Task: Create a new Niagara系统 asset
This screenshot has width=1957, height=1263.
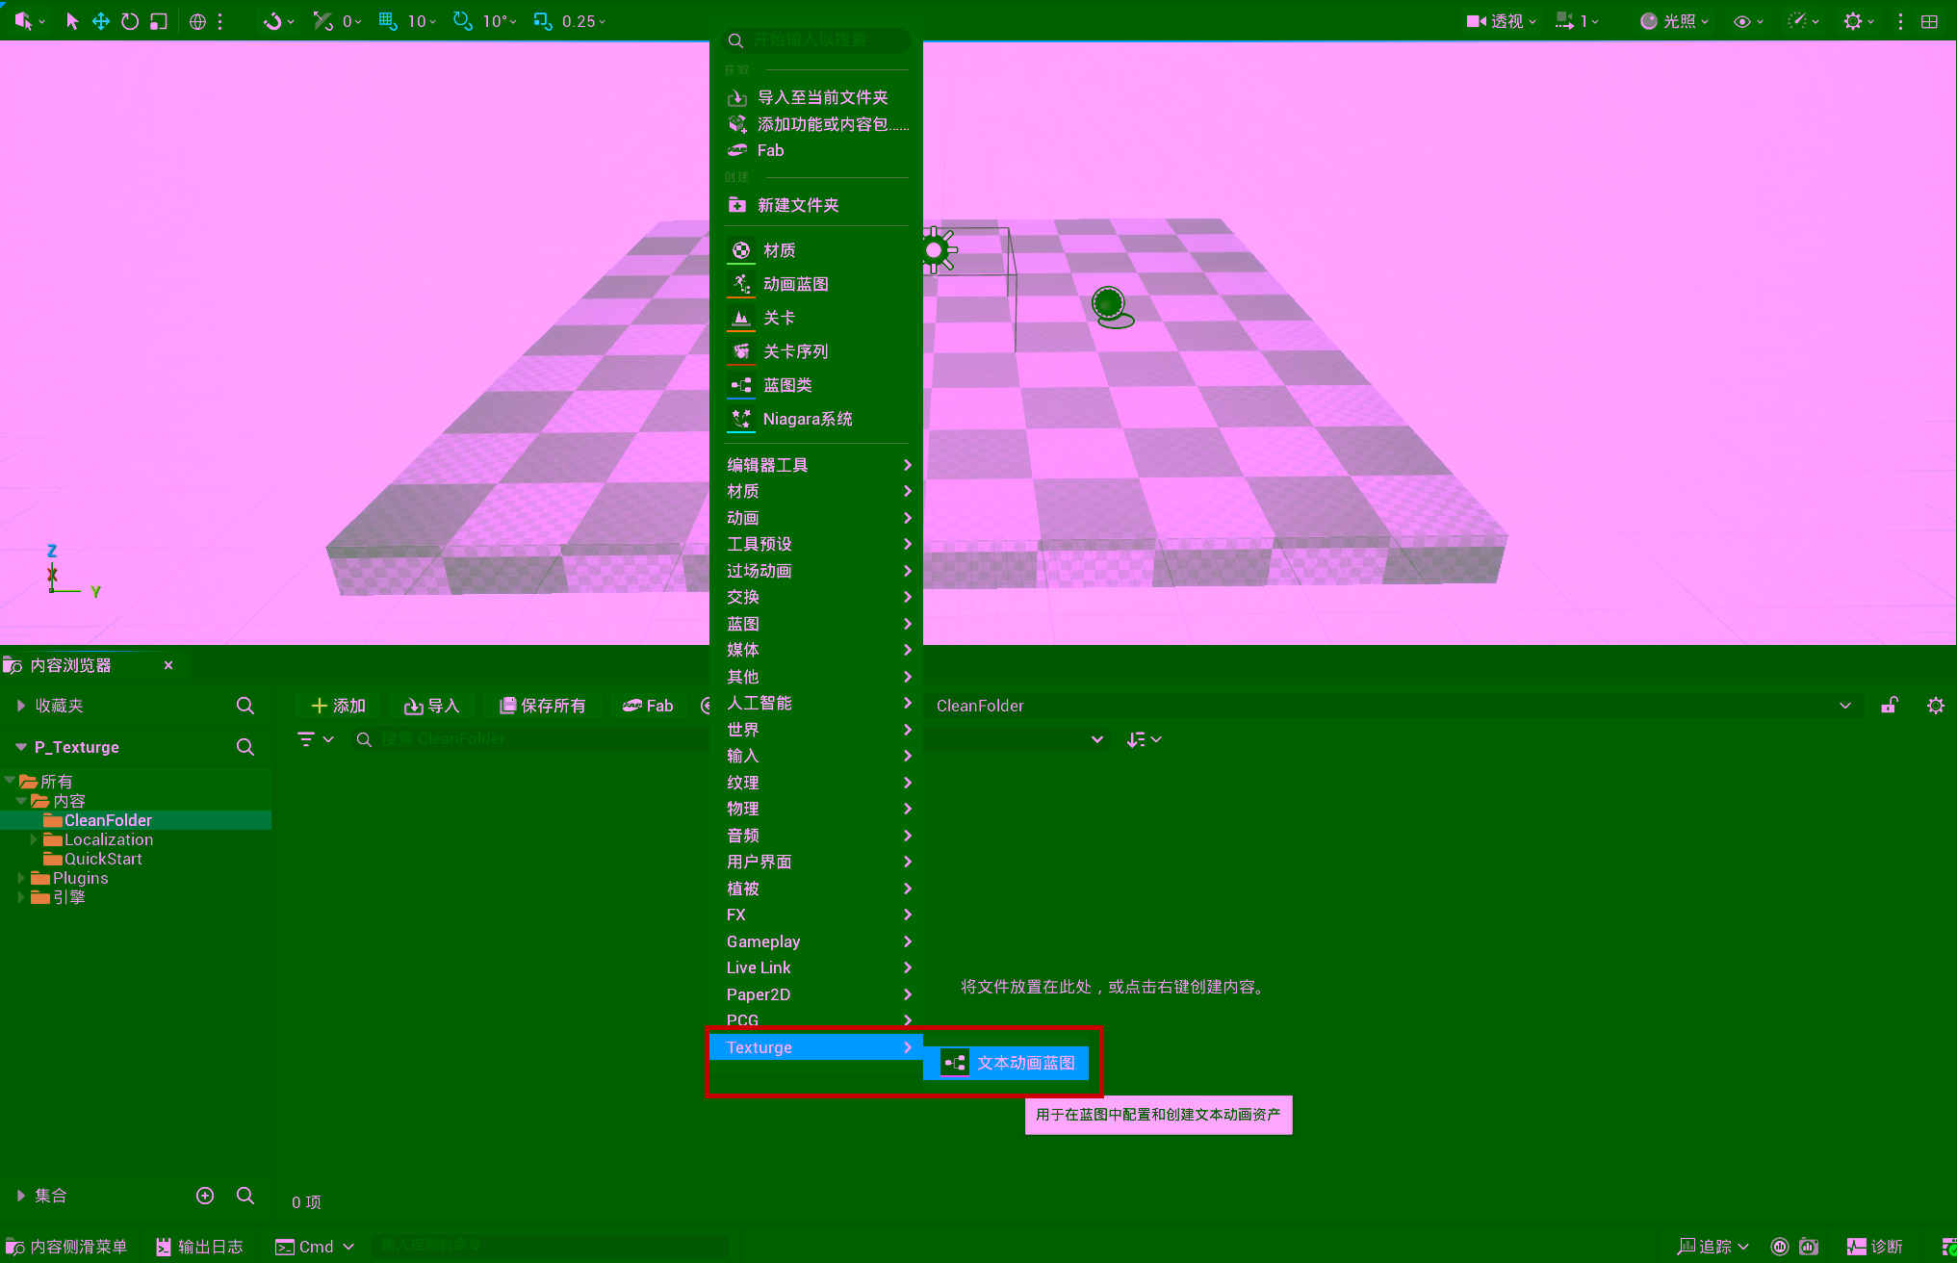Action: 816,419
